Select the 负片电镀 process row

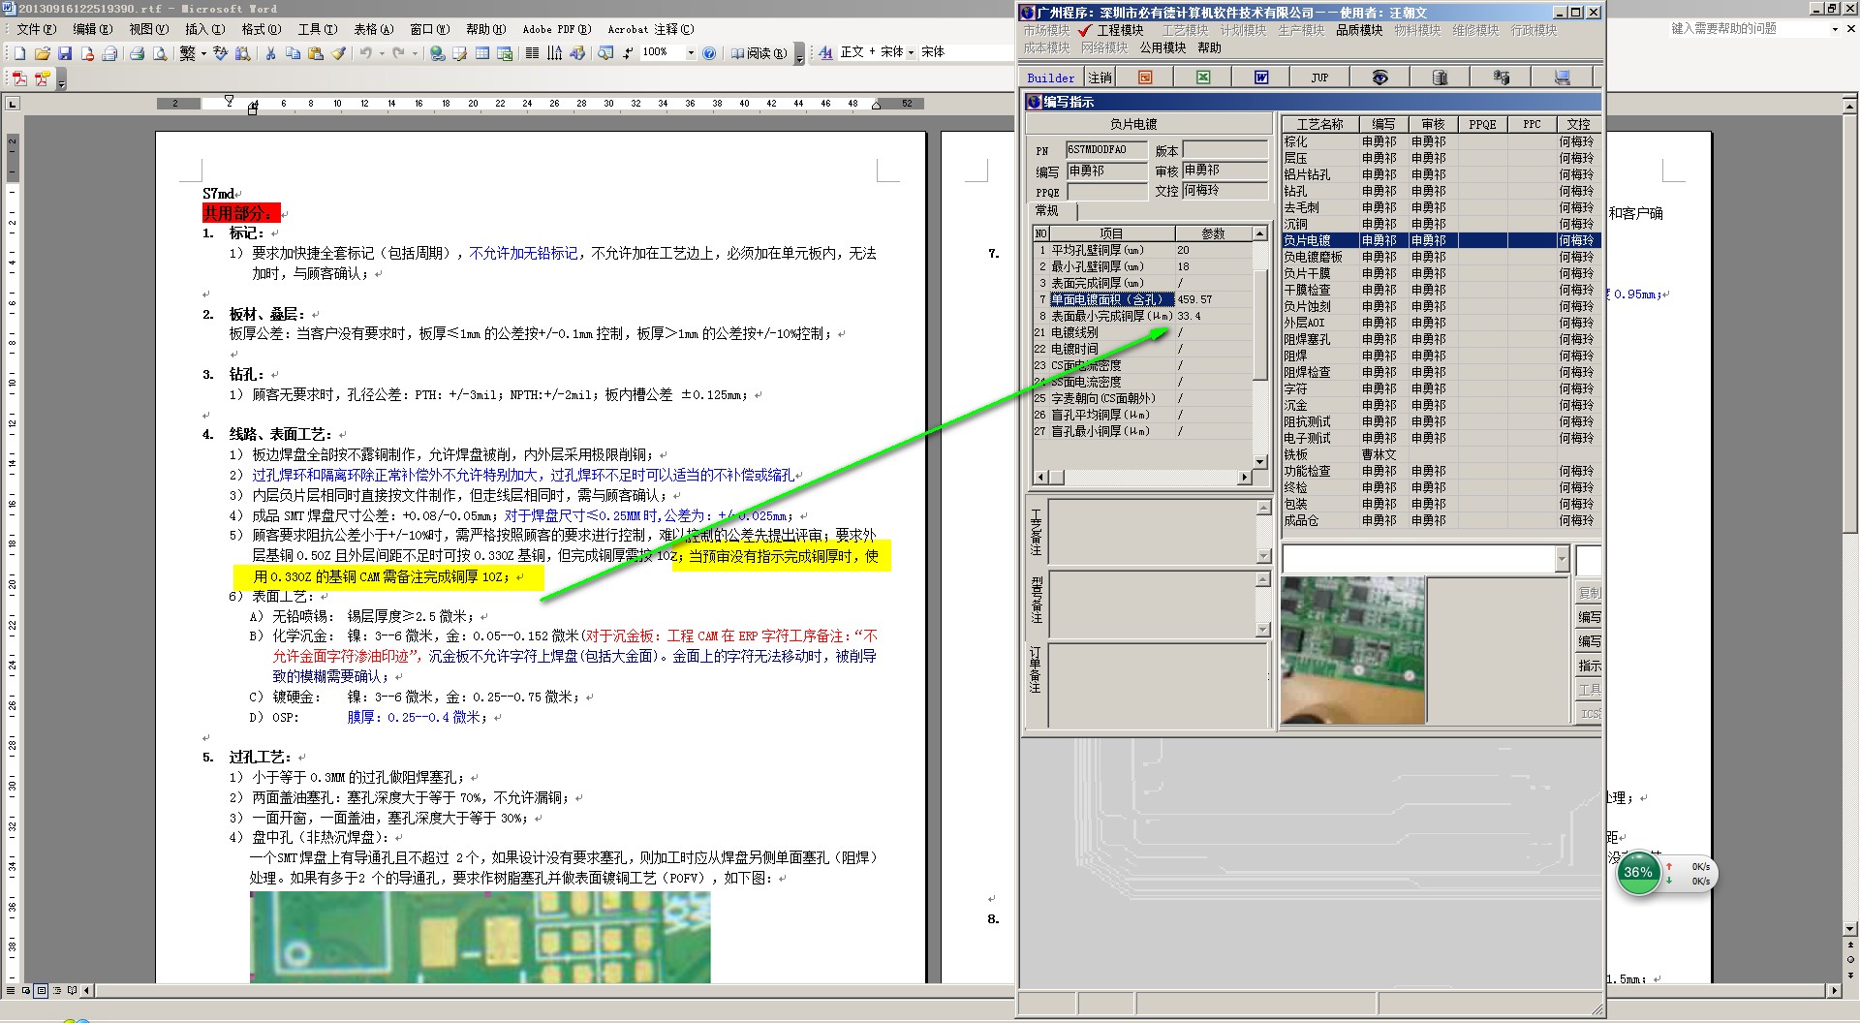pos(1440,240)
